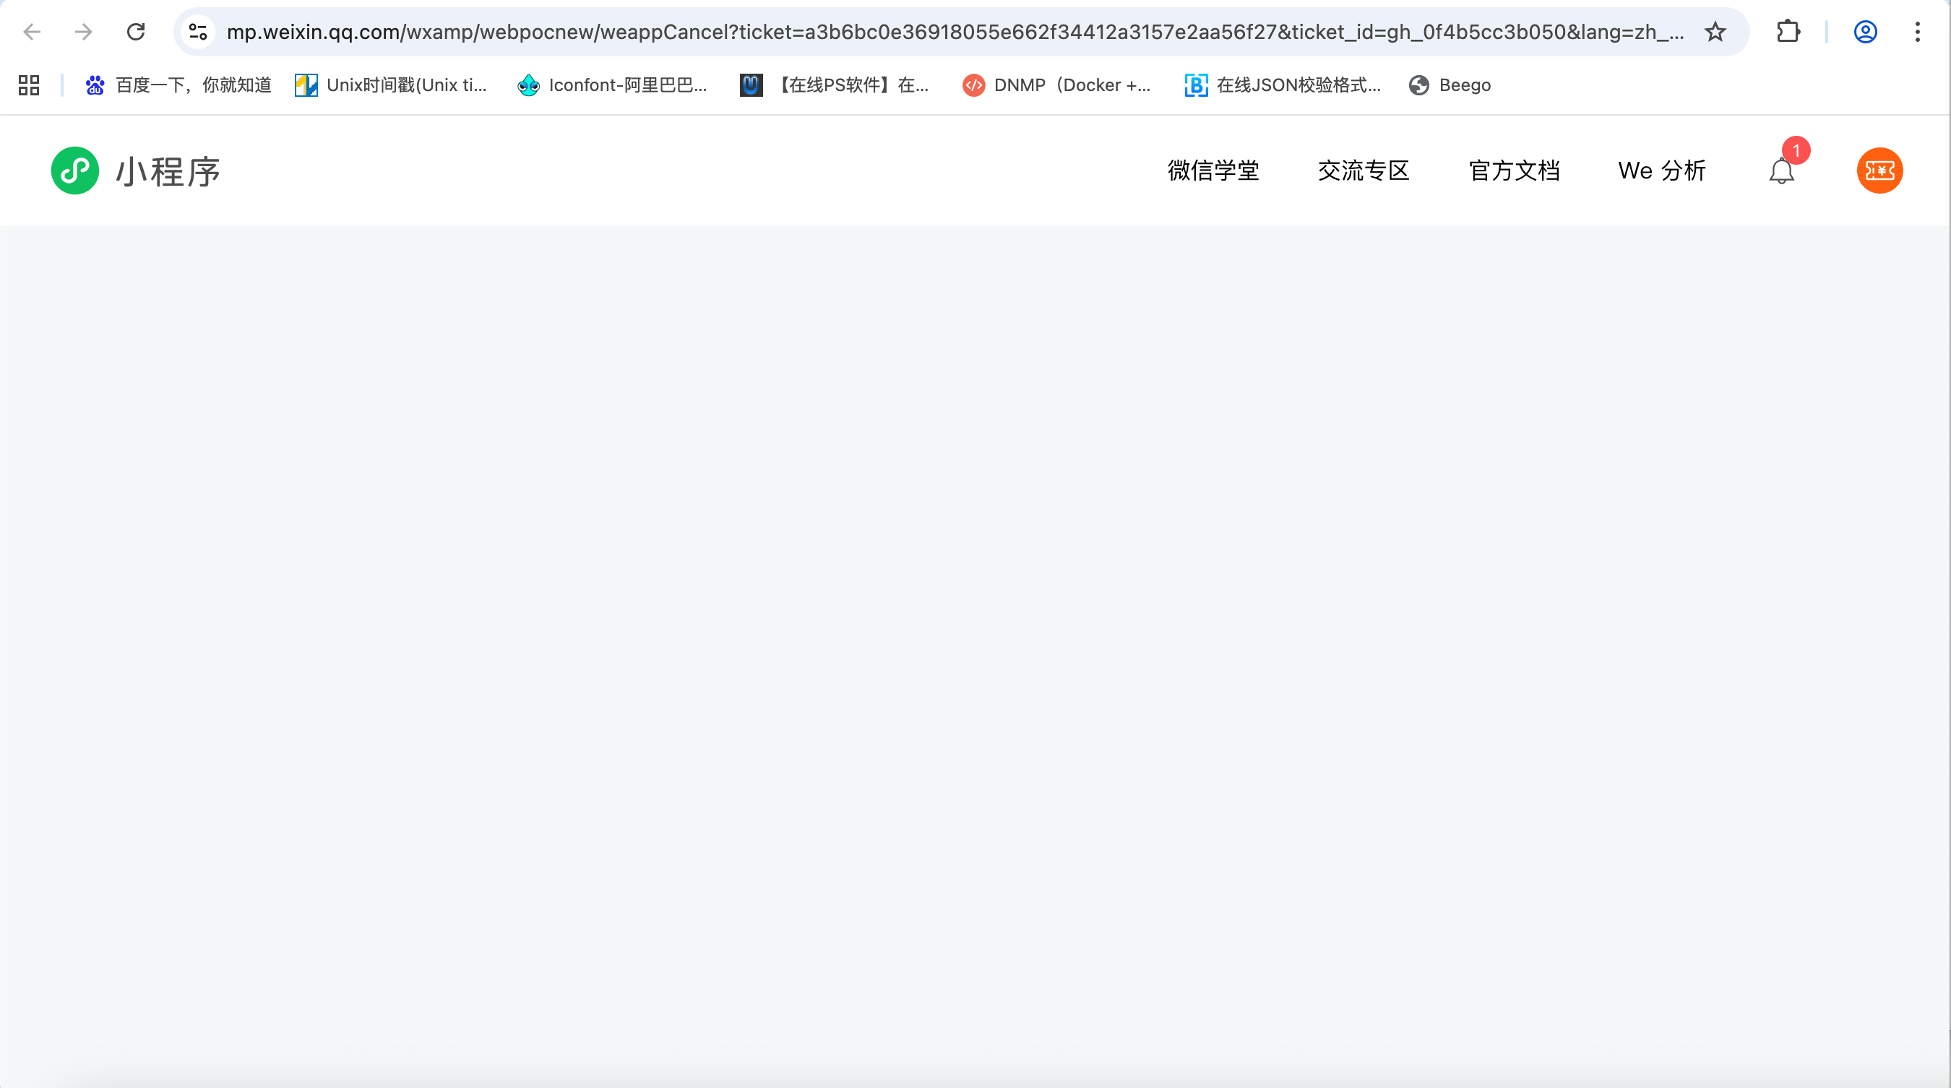Image resolution: width=1951 pixels, height=1088 pixels.
Task: Open the apps grid bookmarks icon
Action: point(29,85)
